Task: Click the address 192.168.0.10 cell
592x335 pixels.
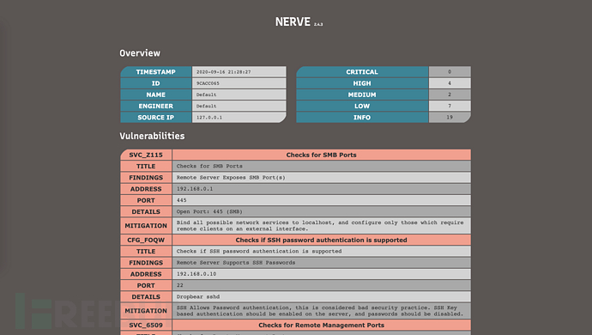Action: click(x=321, y=274)
